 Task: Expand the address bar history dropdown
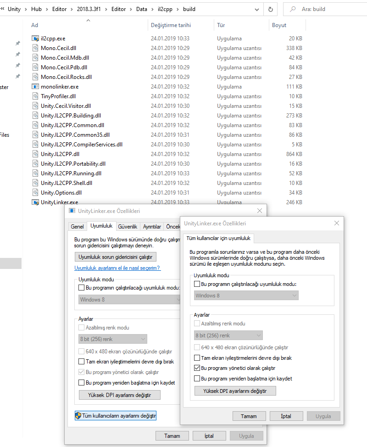coord(257,9)
